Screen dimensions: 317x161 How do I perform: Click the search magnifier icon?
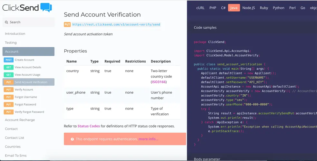(6, 22)
